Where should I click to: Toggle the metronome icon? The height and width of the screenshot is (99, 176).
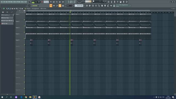[51, 2]
